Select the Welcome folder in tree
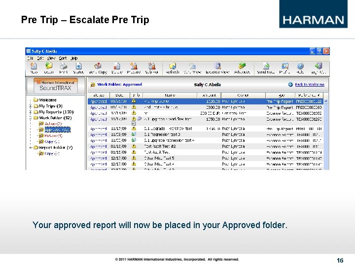Viewport: 355px width, 266px height. (x=45, y=100)
